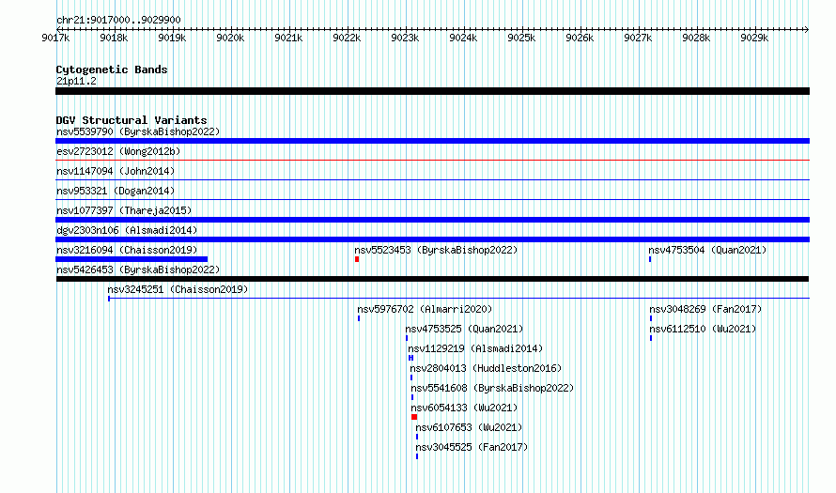Select the thin blue nsv953321 variant line
Image resolution: width=836 pixels, height=493 pixels.
coord(432,199)
